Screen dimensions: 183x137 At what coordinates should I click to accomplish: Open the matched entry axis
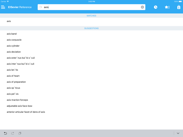click(9, 21)
